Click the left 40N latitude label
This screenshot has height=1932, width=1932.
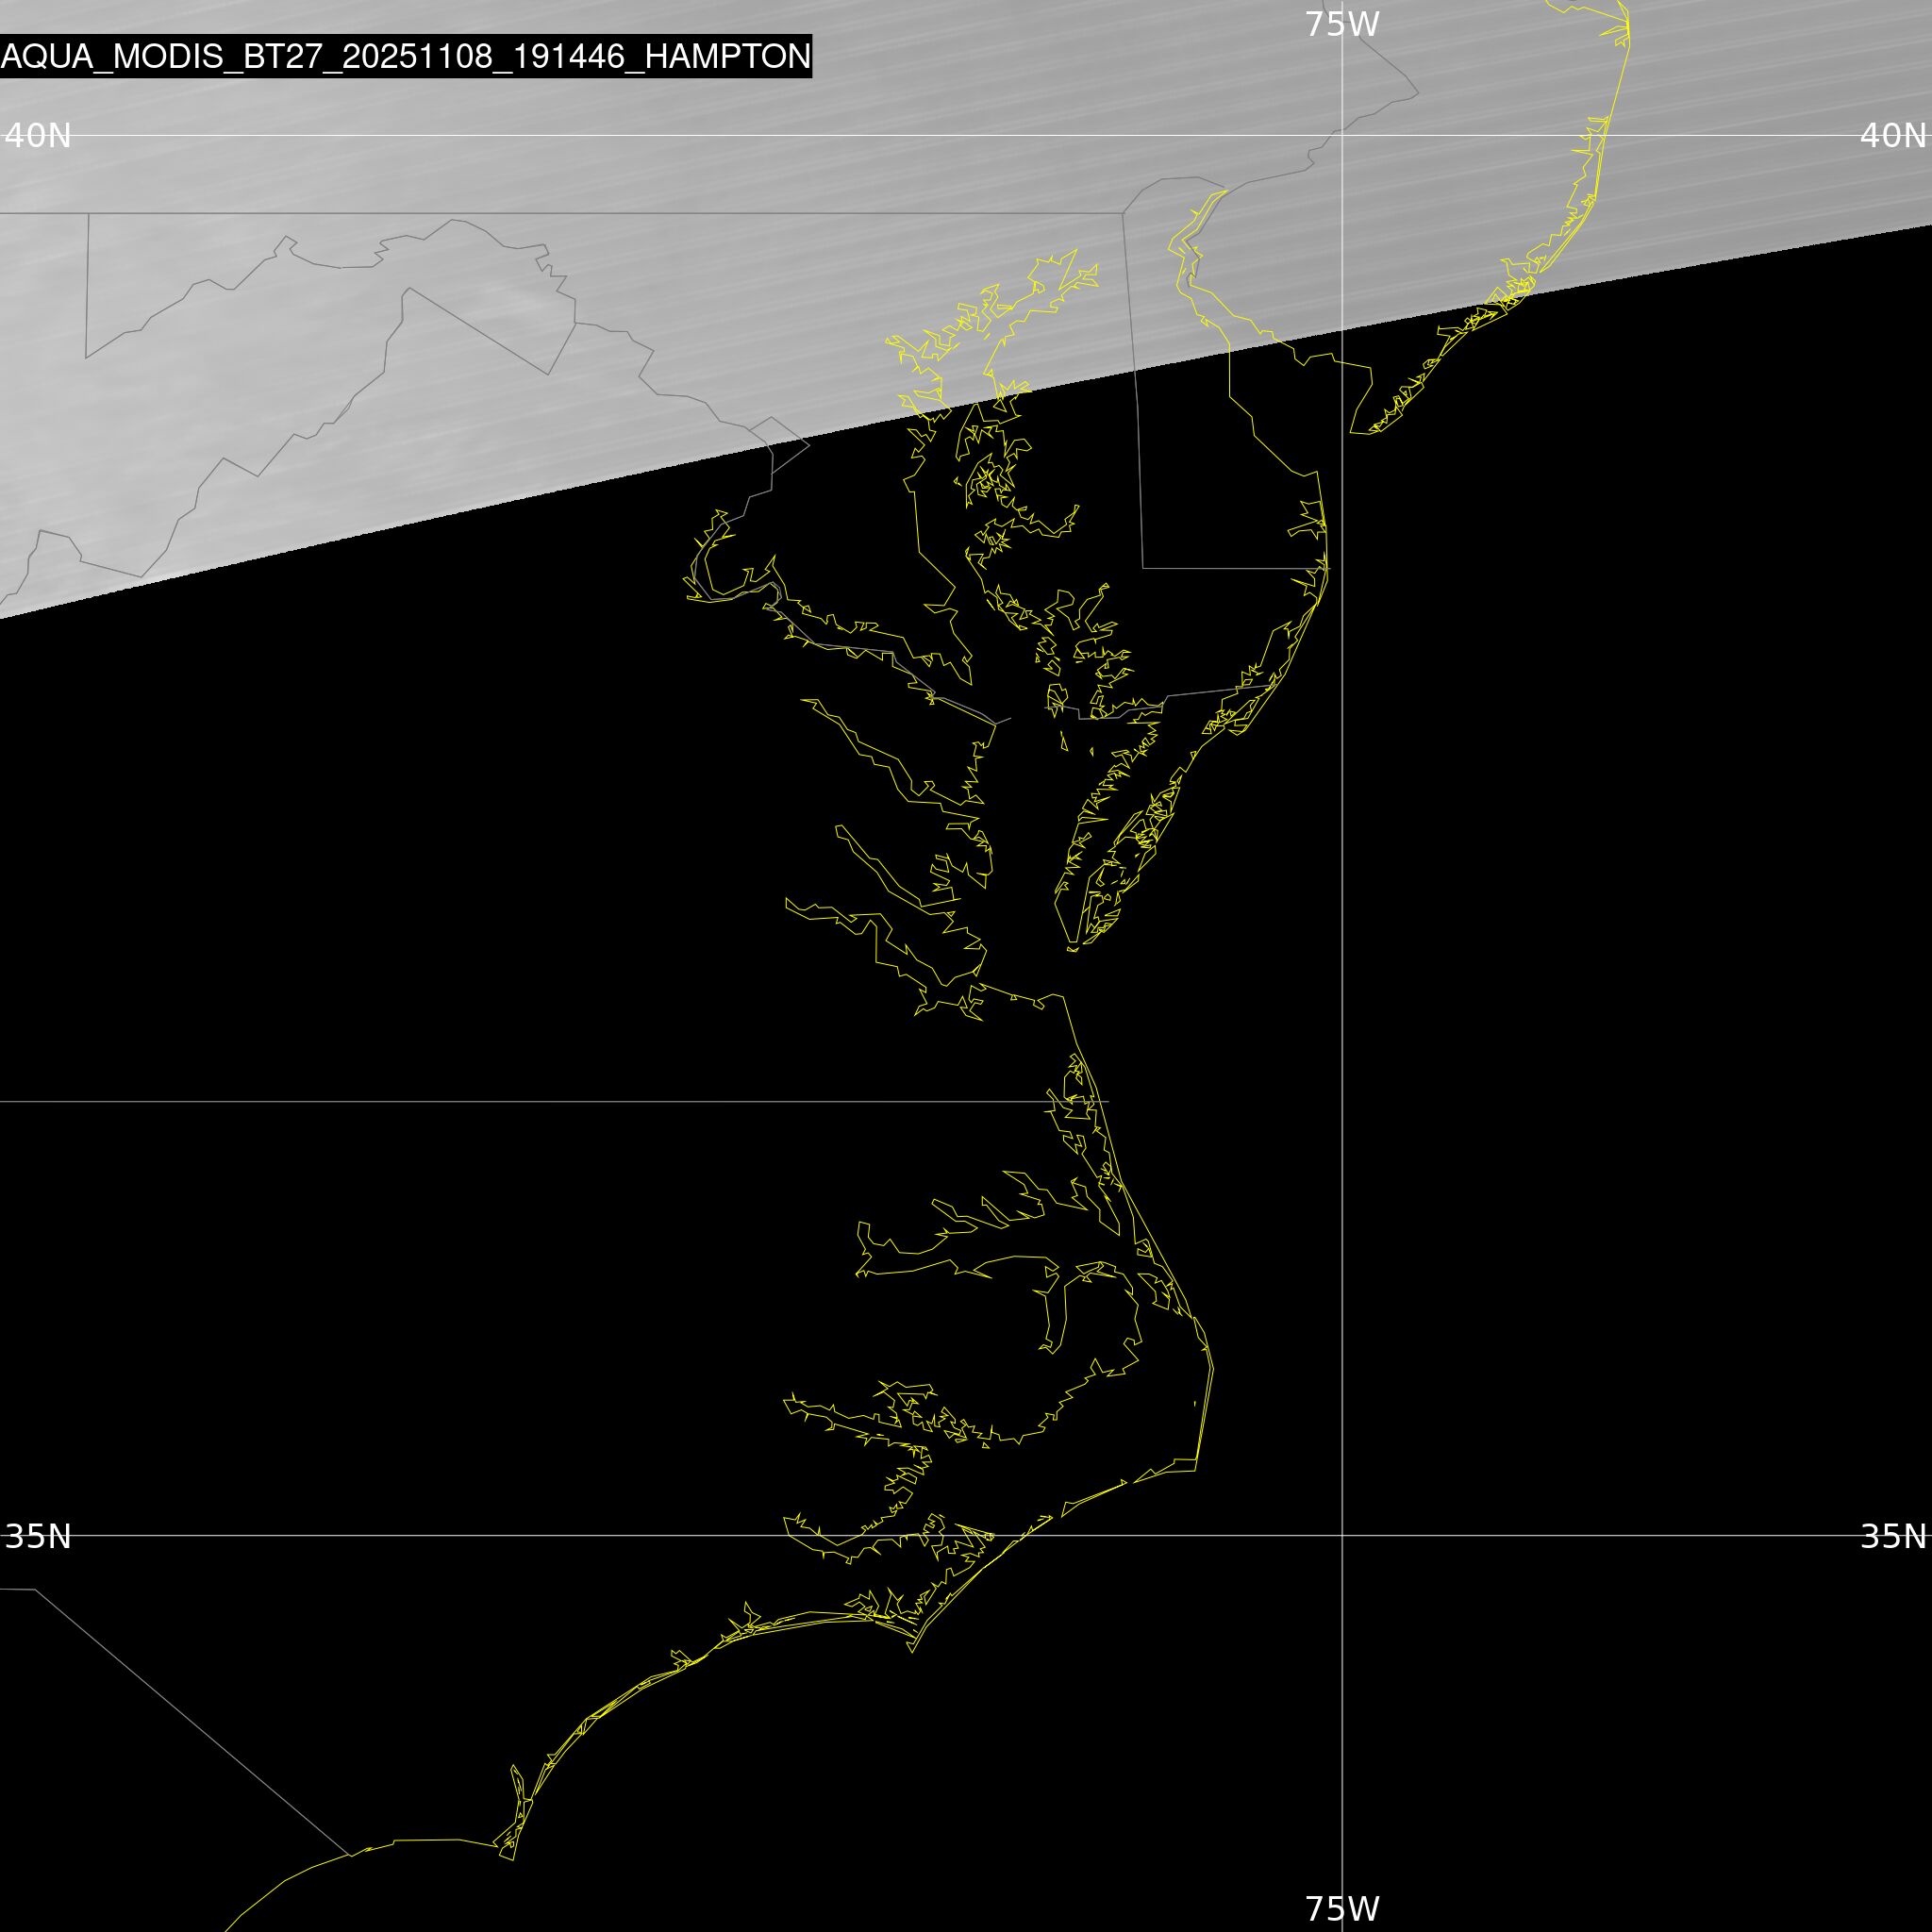38,135
